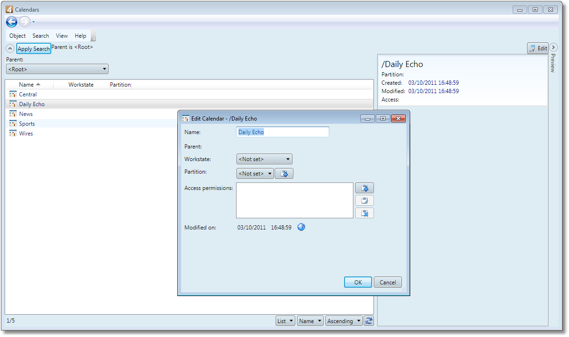Open the Help menu
Viewport: 569px width, 337px height.
click(81, 36)
